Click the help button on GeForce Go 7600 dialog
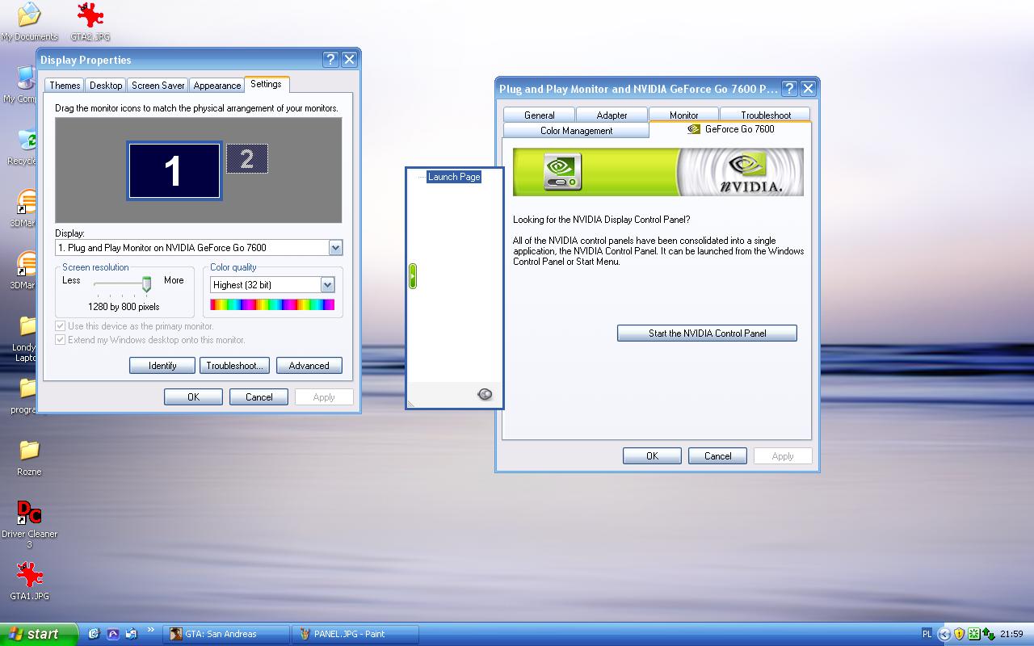The image size is (1034, 646). [x=789, y=89]
